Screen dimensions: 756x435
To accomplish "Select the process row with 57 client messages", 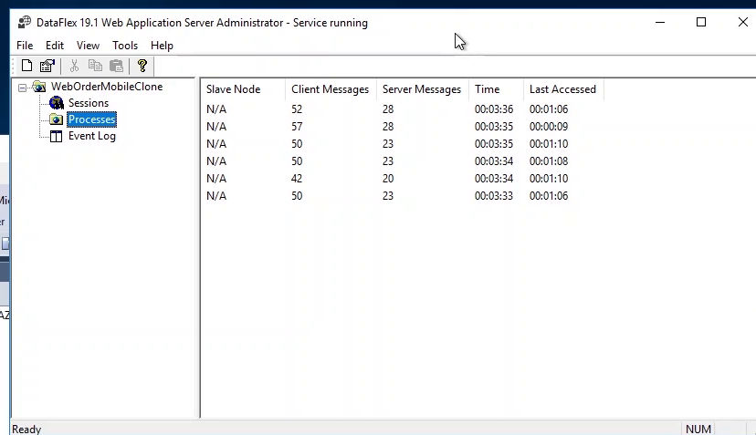I will 297,127.
